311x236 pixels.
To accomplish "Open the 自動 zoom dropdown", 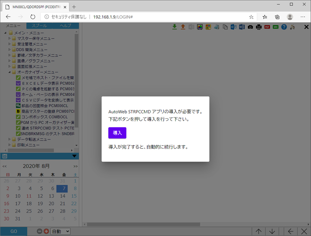I will coord(60,231).
